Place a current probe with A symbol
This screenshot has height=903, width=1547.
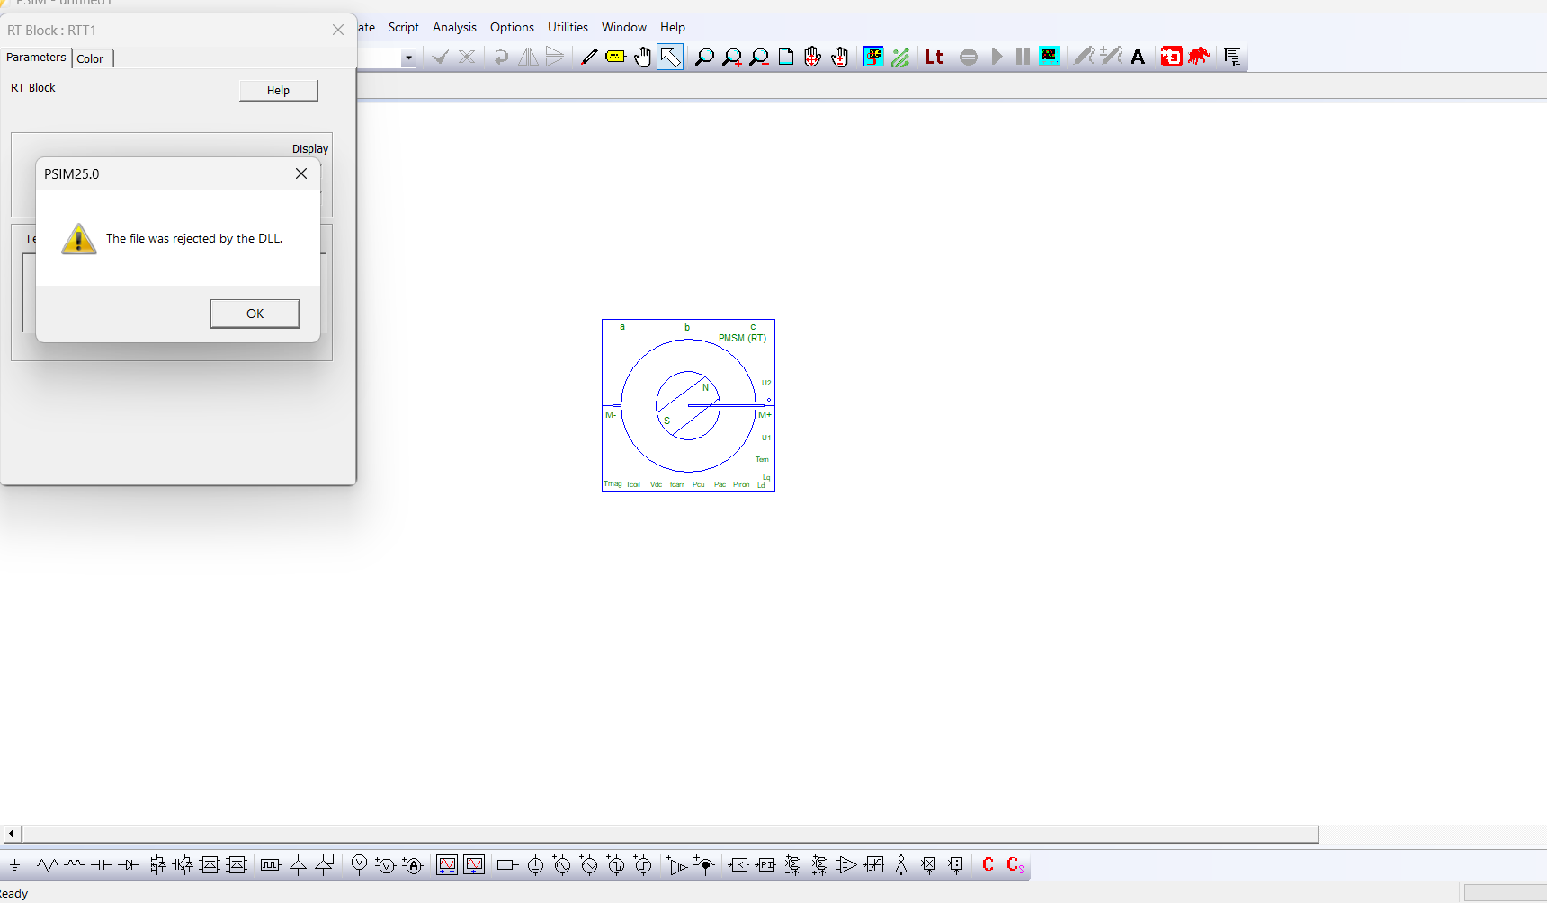click(x=413, y=865)
